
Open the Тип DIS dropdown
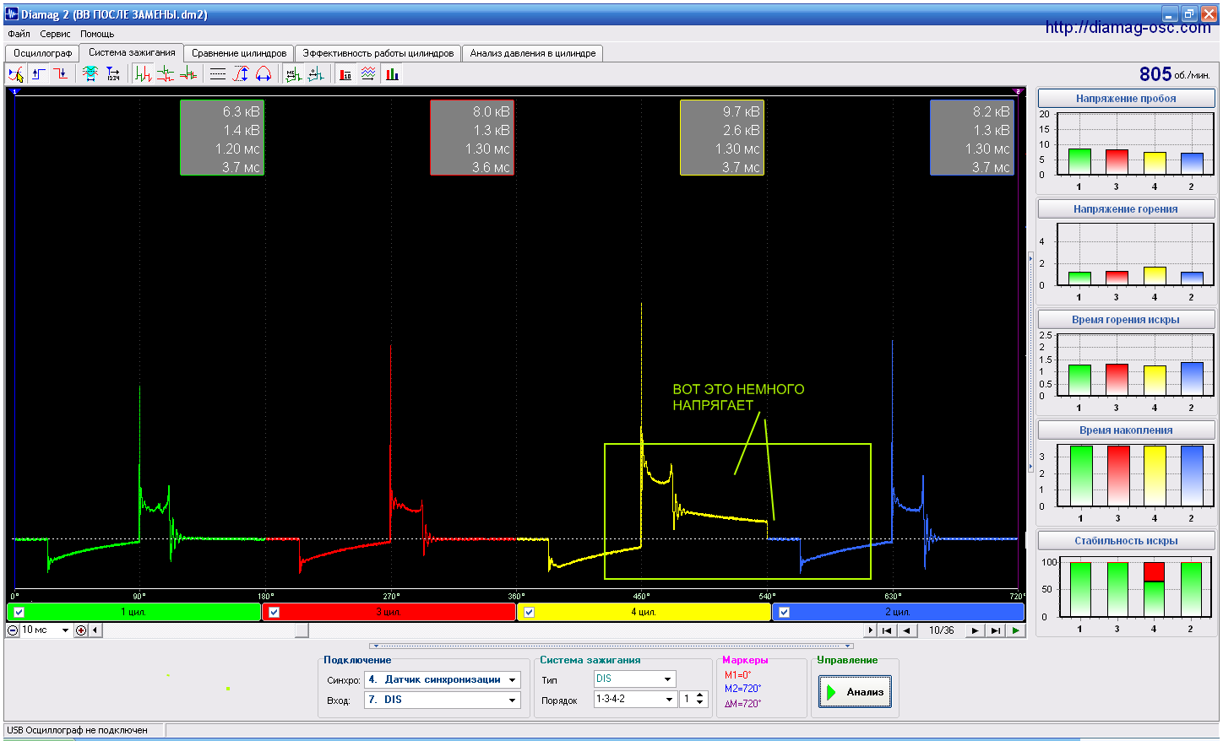click(668, 679)
